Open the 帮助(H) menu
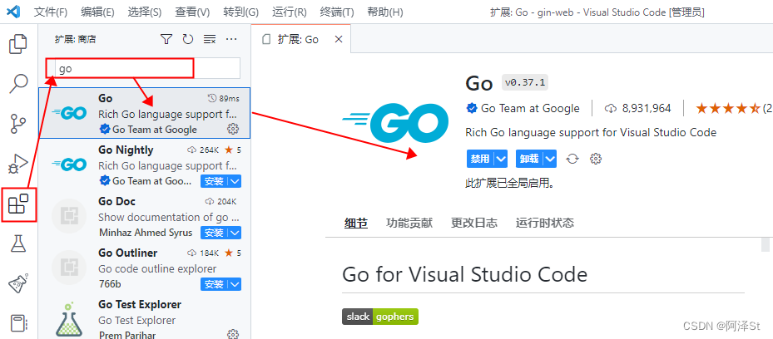The image size is (773, 339). [x=385, y=12]
